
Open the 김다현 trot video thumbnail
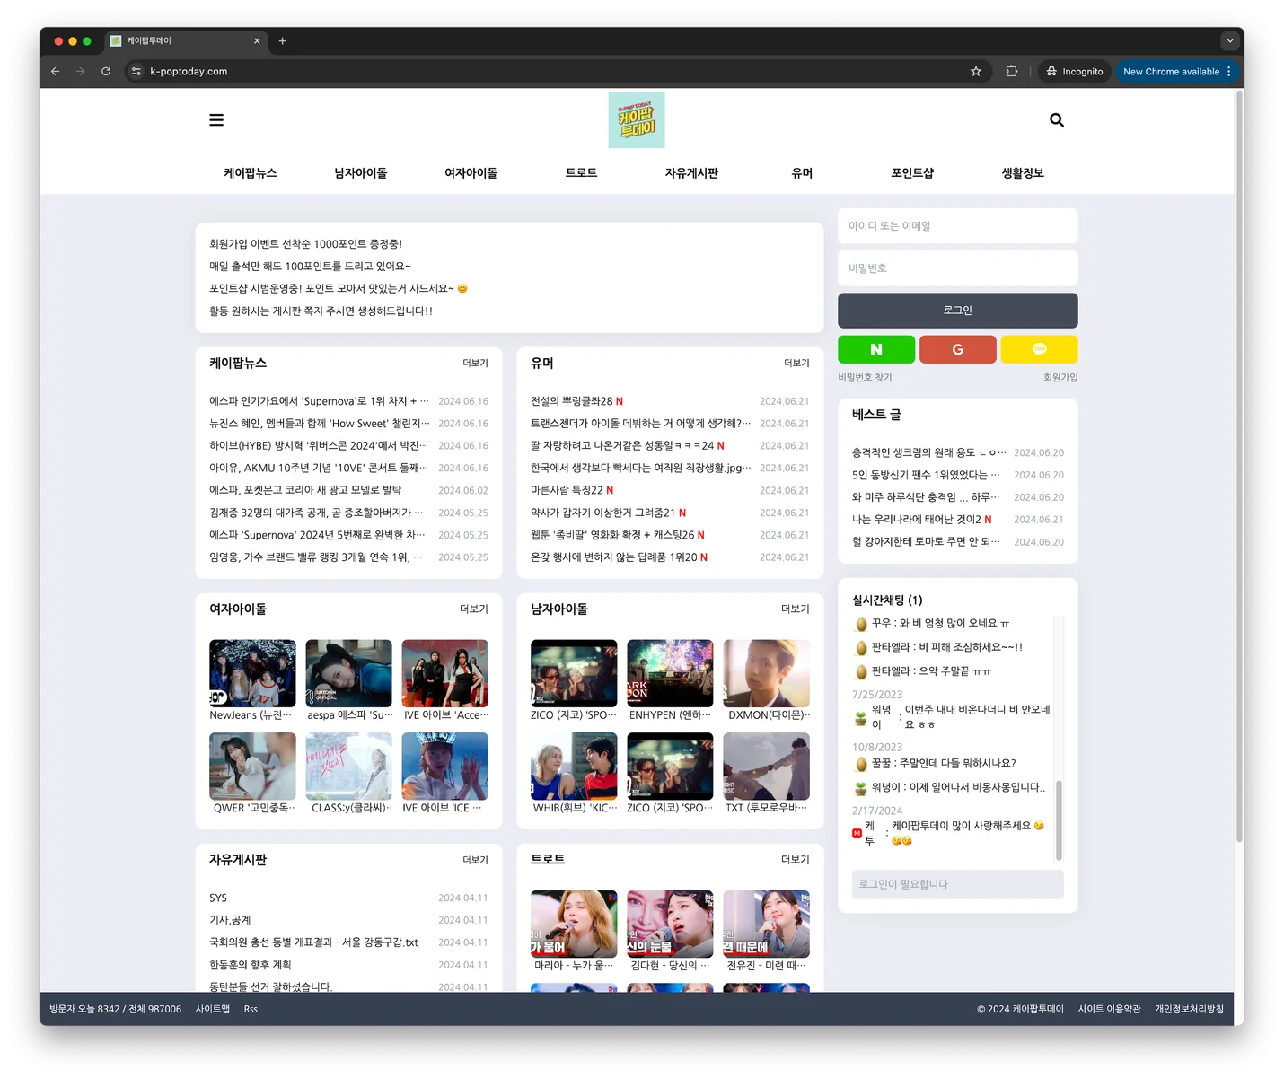670,924
